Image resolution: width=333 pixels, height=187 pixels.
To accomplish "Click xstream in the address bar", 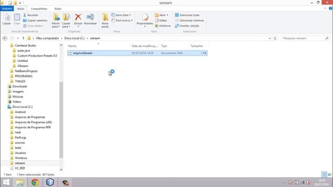I will pos(95,38).
